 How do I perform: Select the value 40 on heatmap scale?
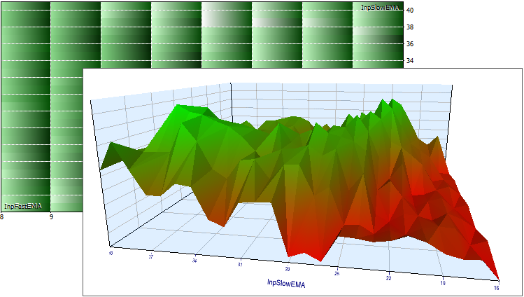tap(410, 11)
